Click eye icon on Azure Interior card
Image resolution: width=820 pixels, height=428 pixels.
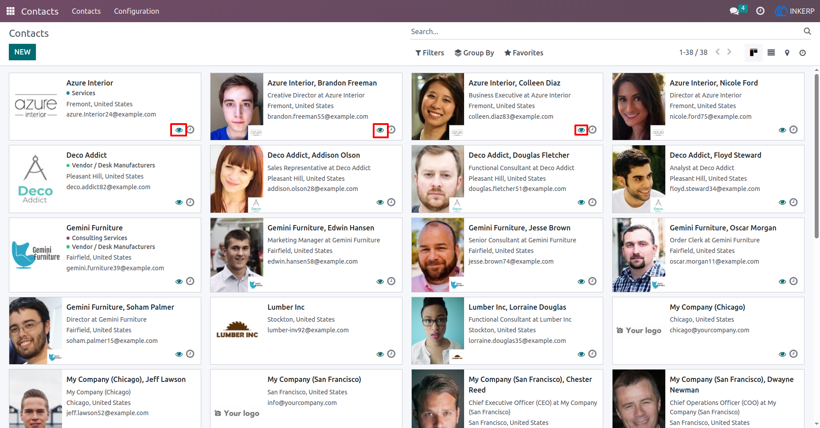(x=179, y=130)
